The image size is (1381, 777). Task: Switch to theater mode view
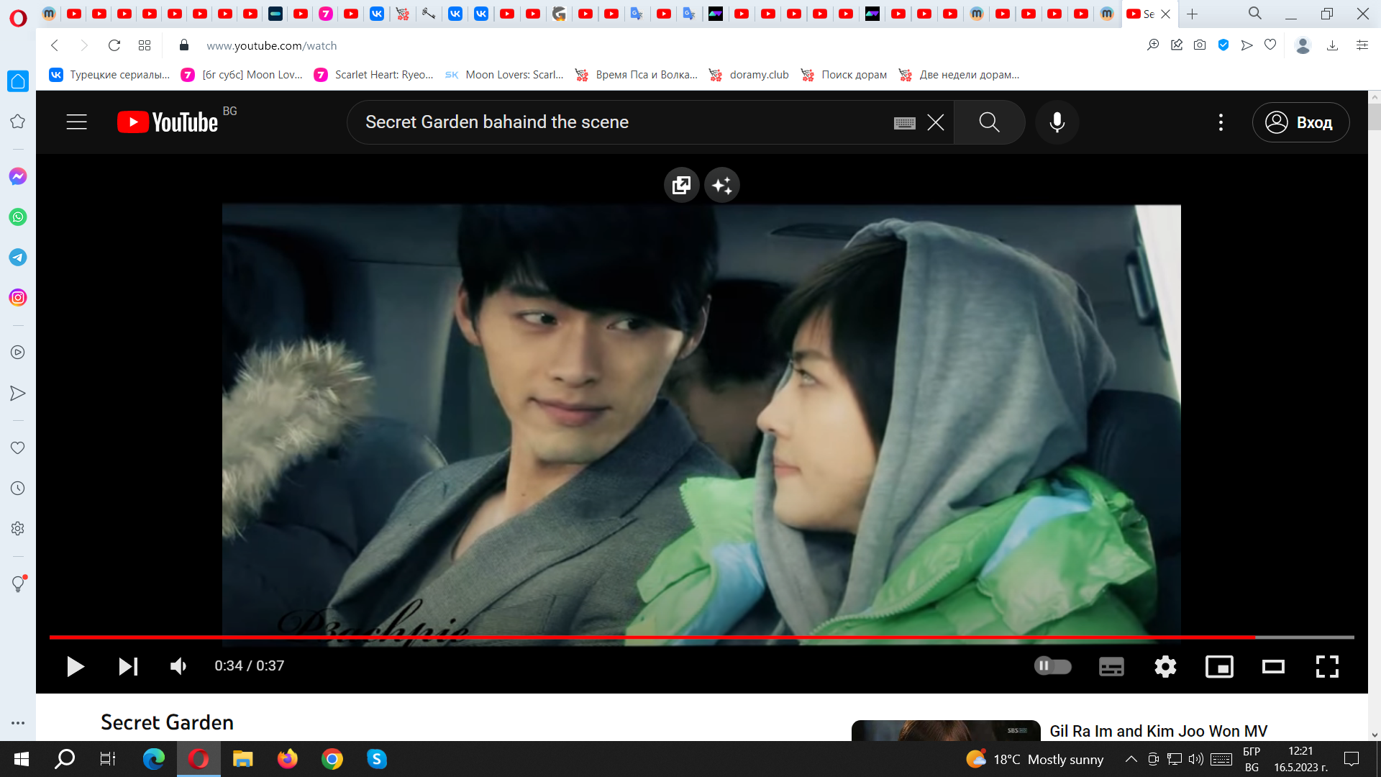pyautogui.click(x=1273, y=667)
